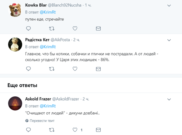Viewport: 182px width, 135px height.
Task: Like Askold Frazer's tweet
Action: click(75, 130)
